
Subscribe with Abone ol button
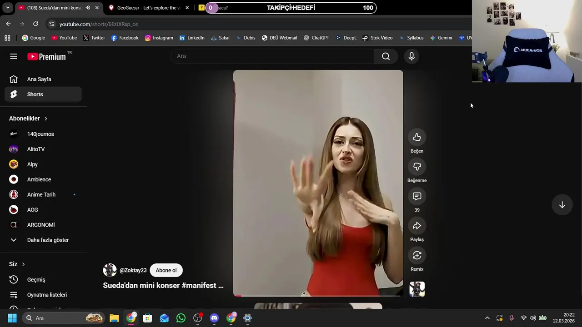click(166, 270)
